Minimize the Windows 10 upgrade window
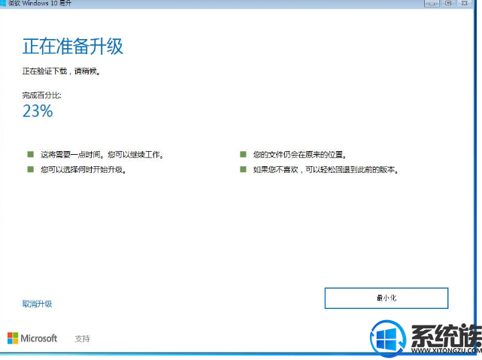The image size is (482, 360). pyautogui.click(x=432, y=3)
